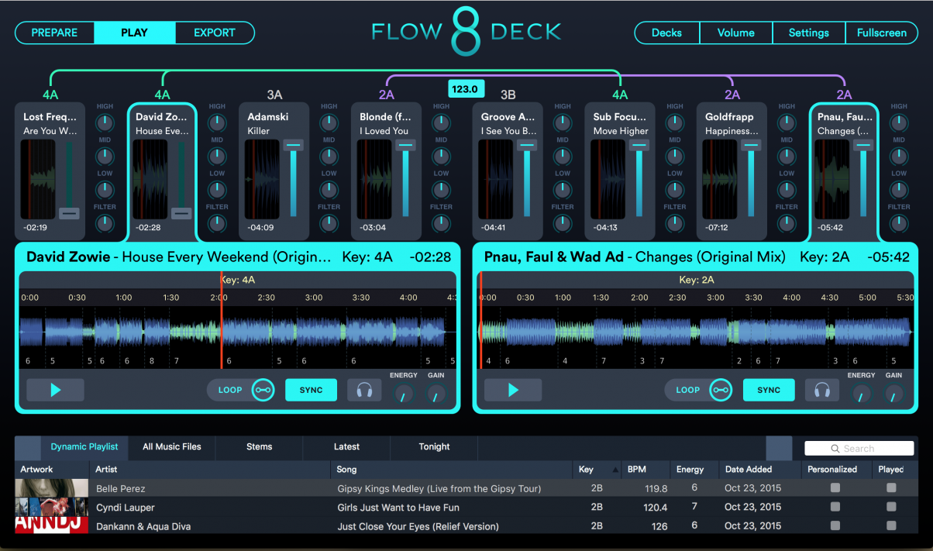This screenshot has height=551, width=933.
Task: Click David Zowie main waveform at 3:00
Action: tap(314, 332)
